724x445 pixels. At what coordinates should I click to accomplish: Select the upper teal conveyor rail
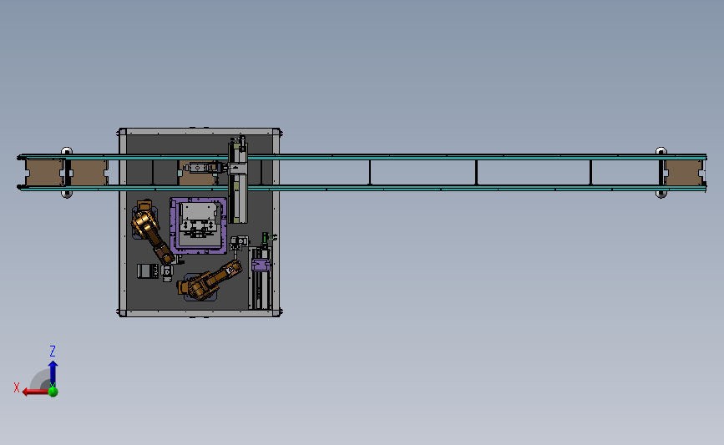362,158
